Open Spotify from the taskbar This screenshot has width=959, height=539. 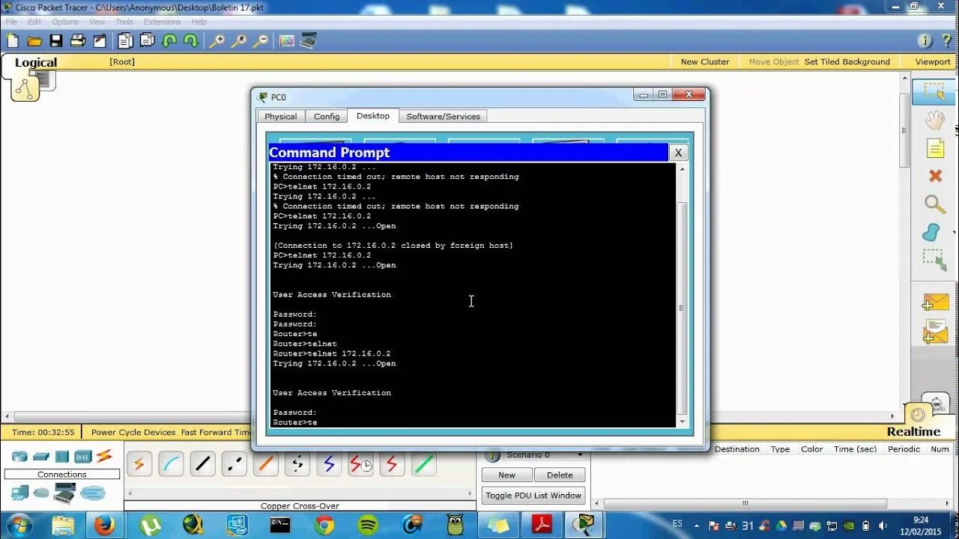click(x=368, y=525)
